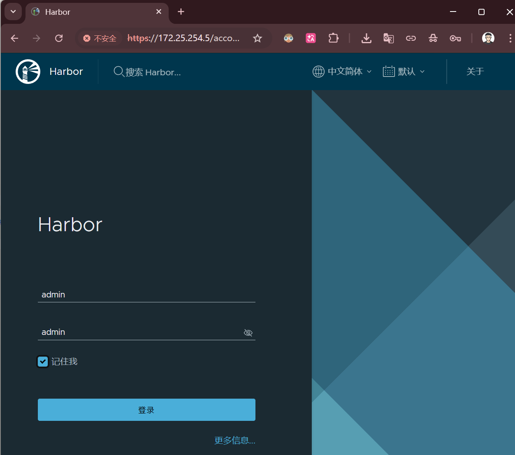Go back with browser back arrow
Viewport: 515px width, 455px height.
14,38
